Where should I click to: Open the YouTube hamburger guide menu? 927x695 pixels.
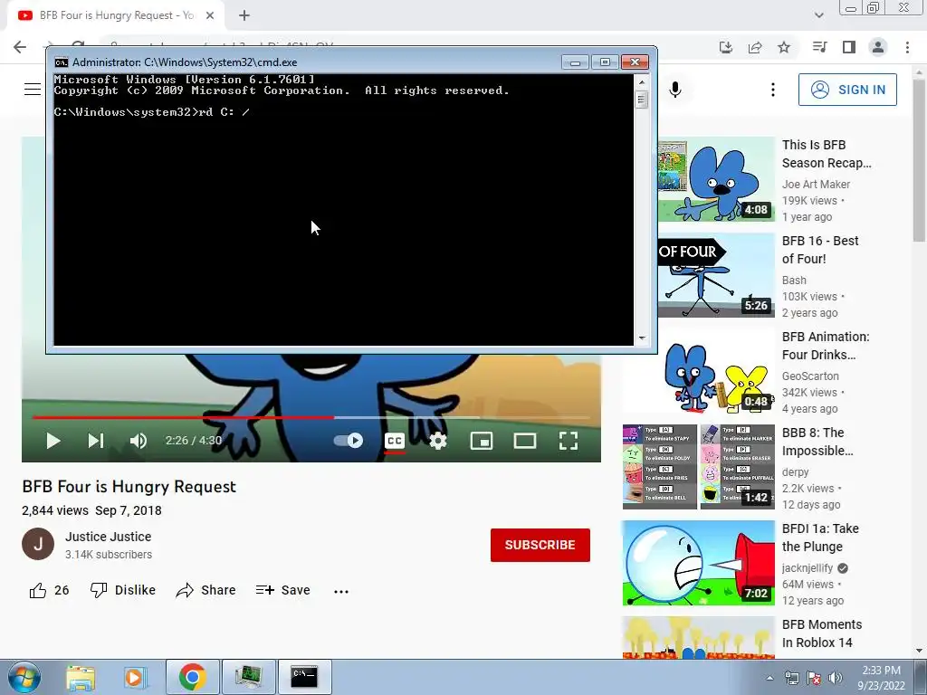(33, 90)
